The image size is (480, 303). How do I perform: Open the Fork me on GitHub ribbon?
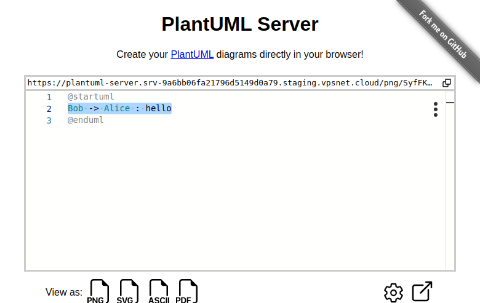point(442,34)
